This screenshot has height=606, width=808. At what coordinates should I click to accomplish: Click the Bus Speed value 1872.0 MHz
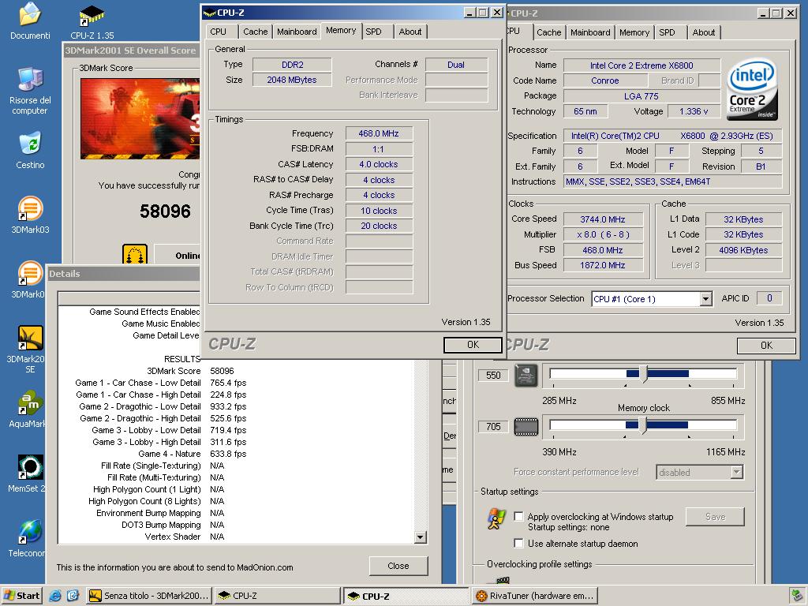pos(602,265)
